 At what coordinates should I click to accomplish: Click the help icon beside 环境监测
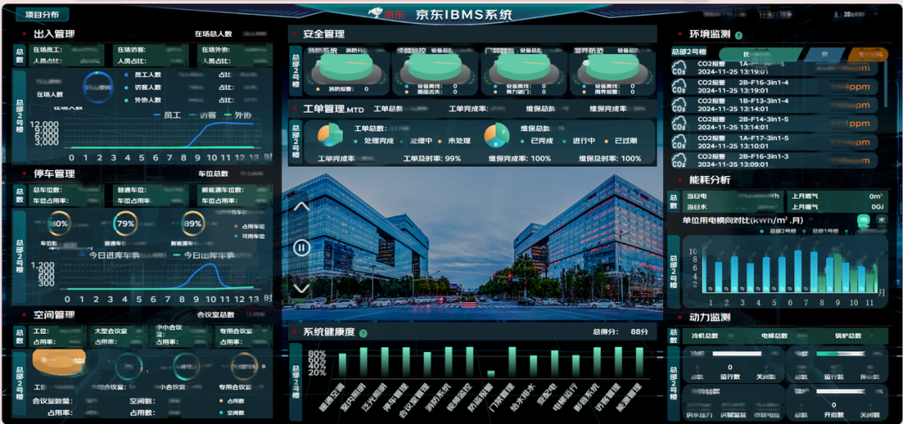[x=738, y=35]
